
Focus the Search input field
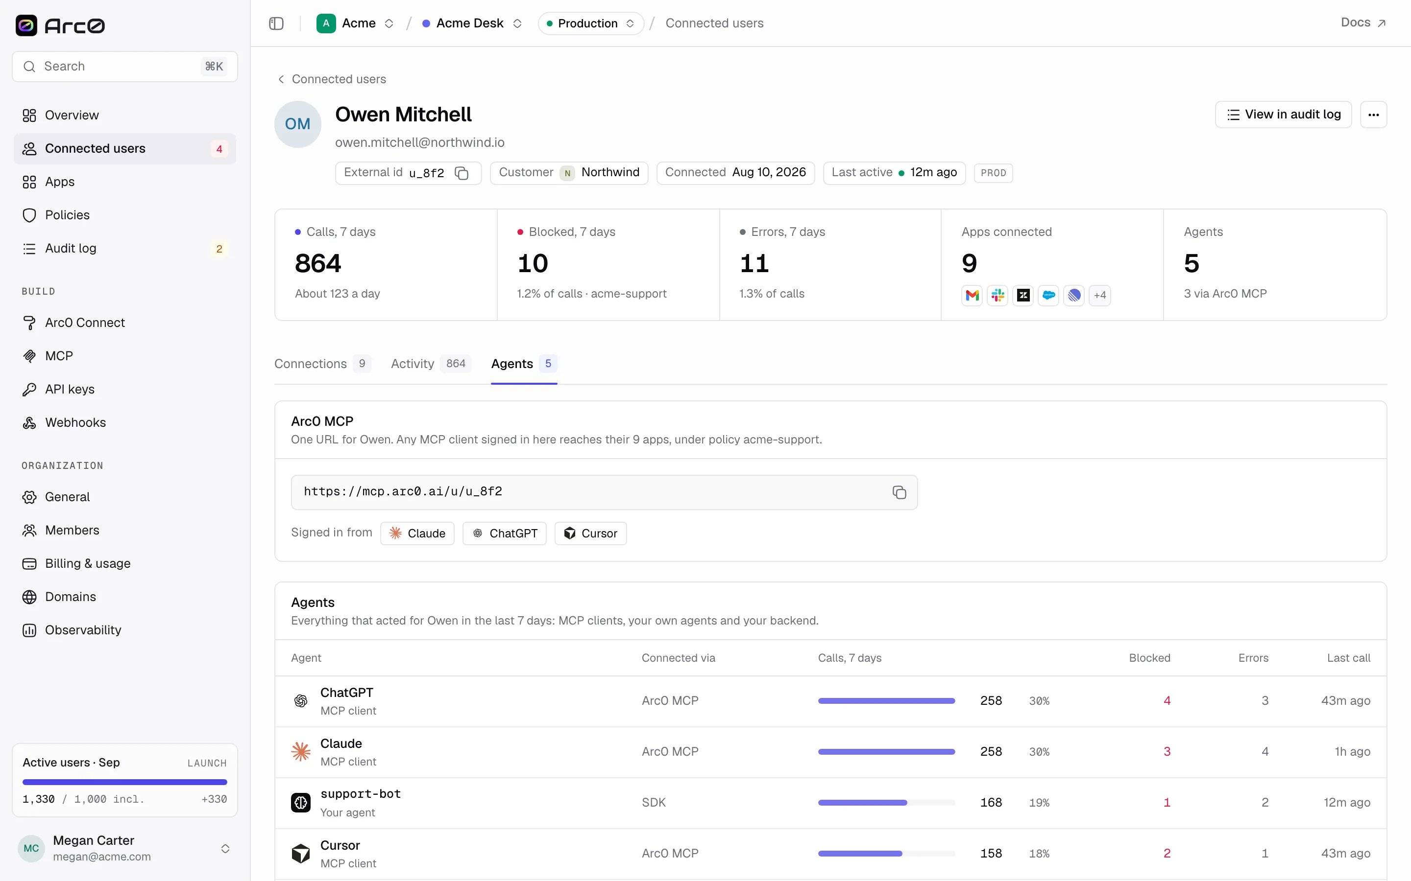tap(125, 67)
